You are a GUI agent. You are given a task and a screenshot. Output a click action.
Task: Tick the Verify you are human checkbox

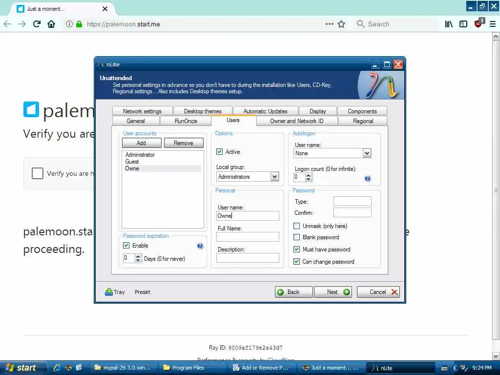point(38,173)
